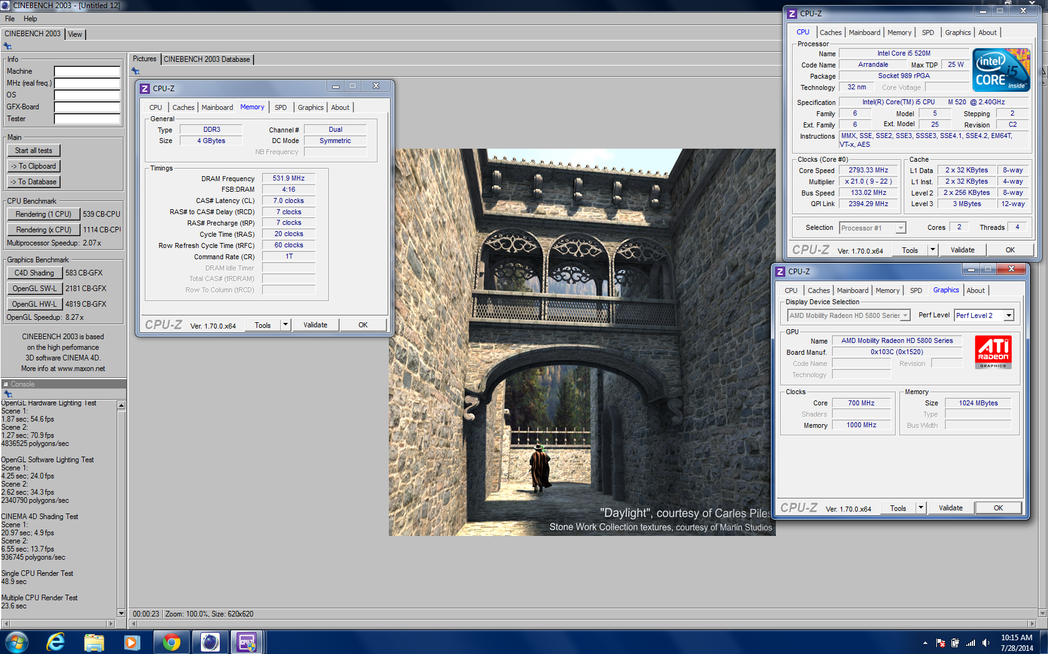Click console scrollbar up arrow
This screenshot has width=1048, height=654.
pos(121,405)
